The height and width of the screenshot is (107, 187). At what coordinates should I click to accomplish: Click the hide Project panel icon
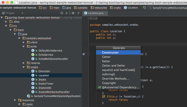click(x=79, y=13)
